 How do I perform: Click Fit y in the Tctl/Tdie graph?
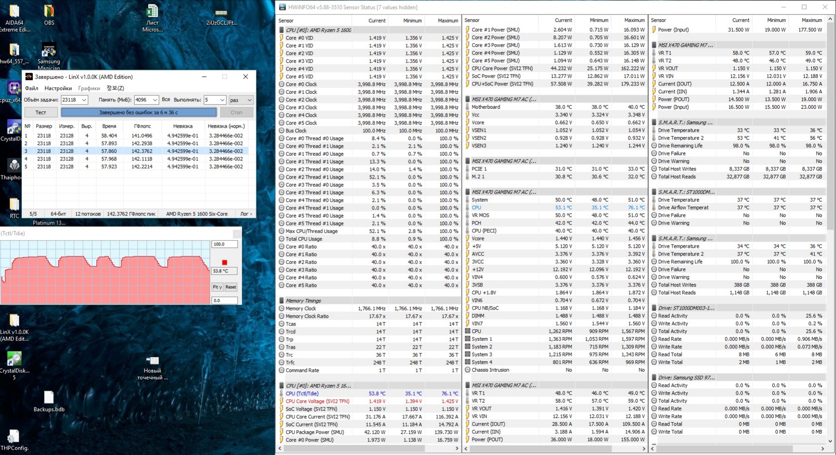[217, 287]
